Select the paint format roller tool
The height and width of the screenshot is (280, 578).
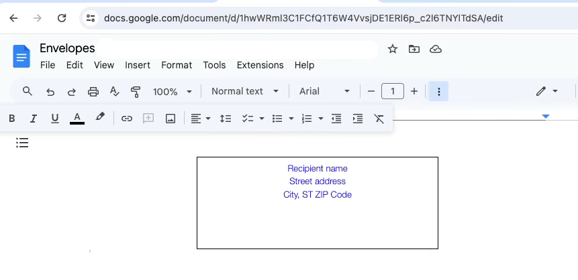[x=136, y=92]
